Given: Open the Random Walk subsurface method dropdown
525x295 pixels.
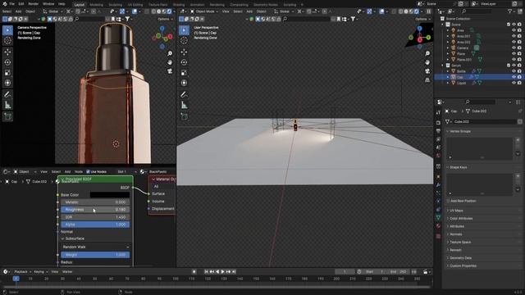Looking at the screenshot, I should [x=95, y=247].
